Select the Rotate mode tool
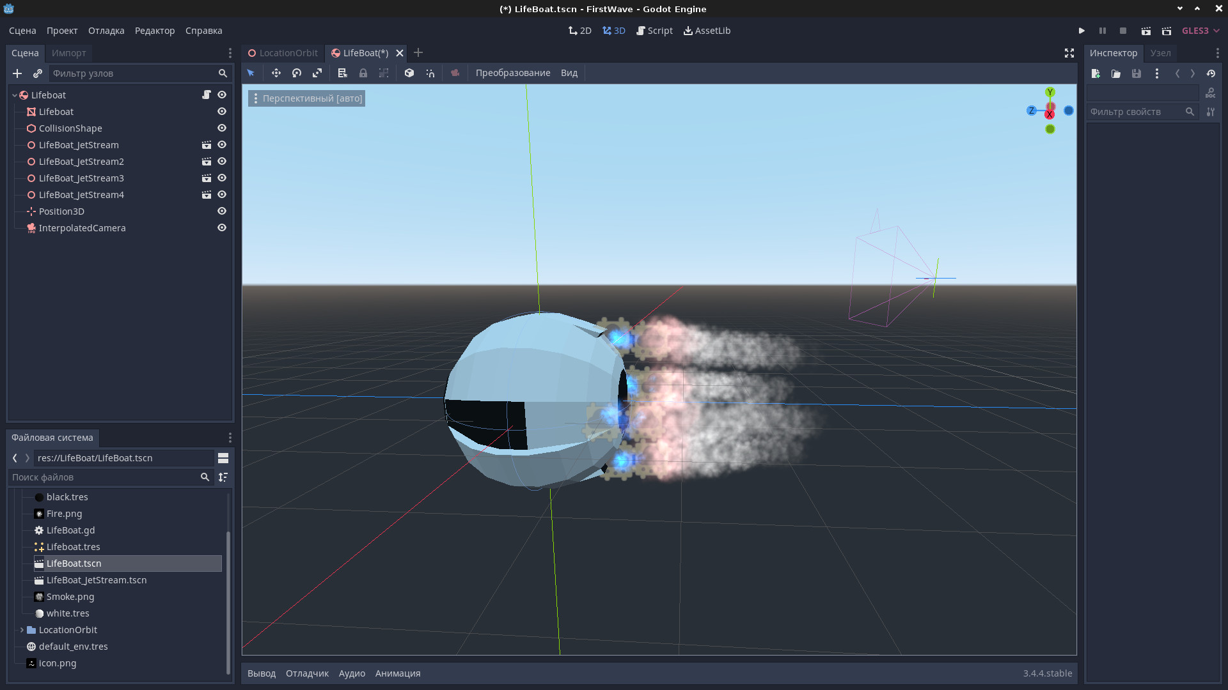 point(297,73)
